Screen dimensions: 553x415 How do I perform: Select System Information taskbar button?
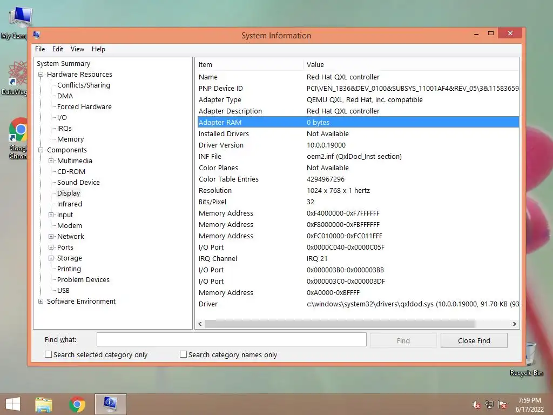(x=110, y=404)
